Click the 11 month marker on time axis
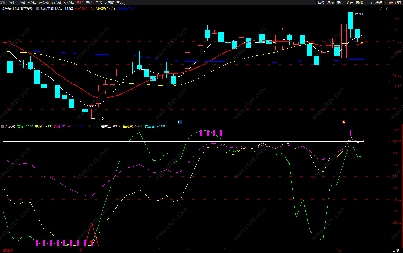This screenshot has width=403, height=253. click(x=189, y=250)
